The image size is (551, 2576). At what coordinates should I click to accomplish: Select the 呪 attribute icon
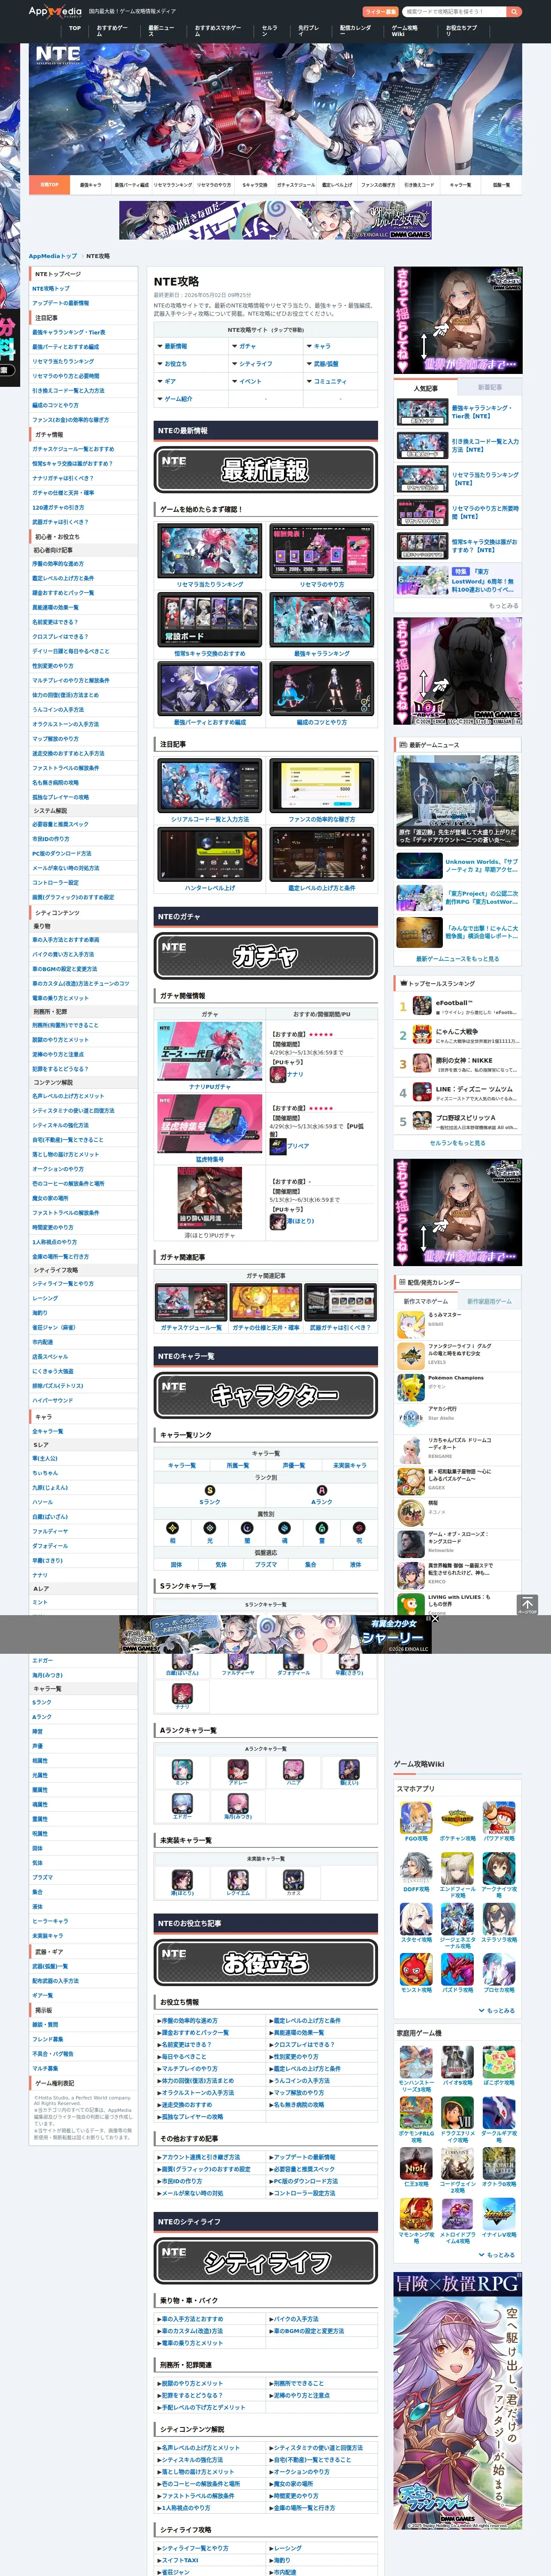pos(359,1528)
